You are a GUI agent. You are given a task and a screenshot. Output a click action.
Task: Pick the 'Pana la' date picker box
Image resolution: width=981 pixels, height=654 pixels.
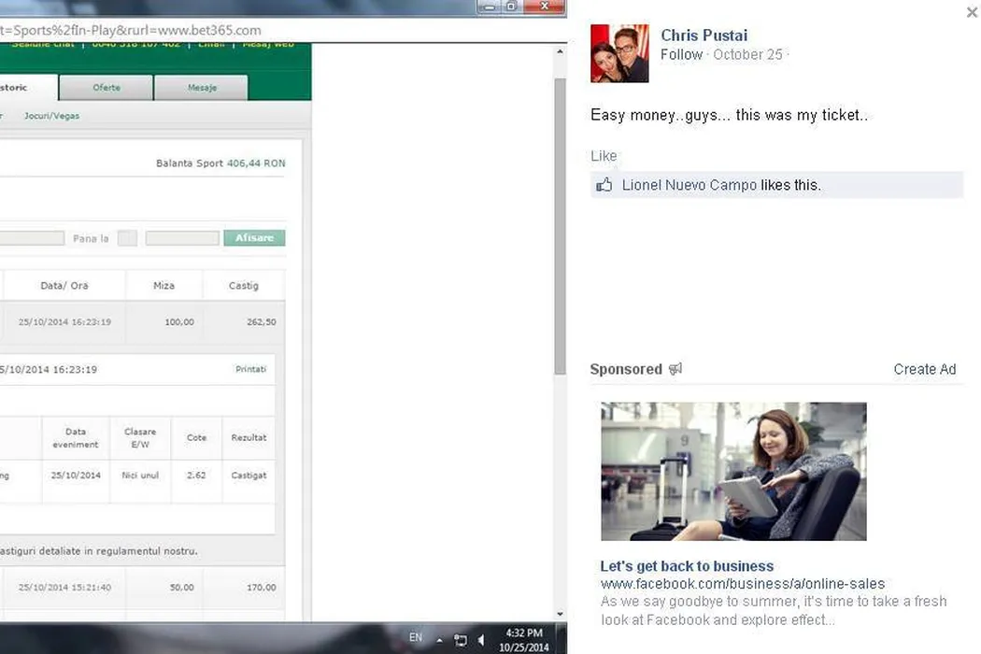coord(127,238)
